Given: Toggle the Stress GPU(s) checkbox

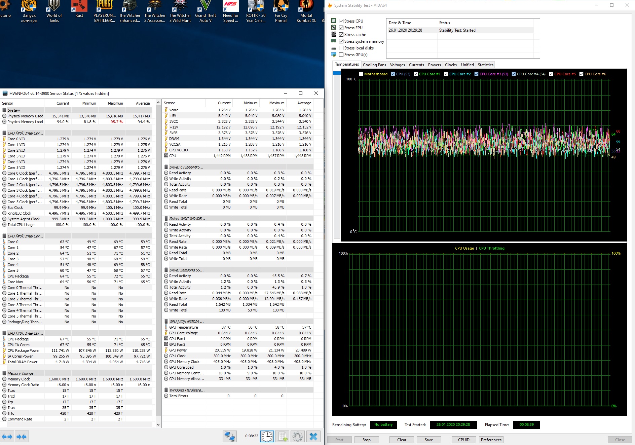Looking at the screenshot, I should (341, 55).
